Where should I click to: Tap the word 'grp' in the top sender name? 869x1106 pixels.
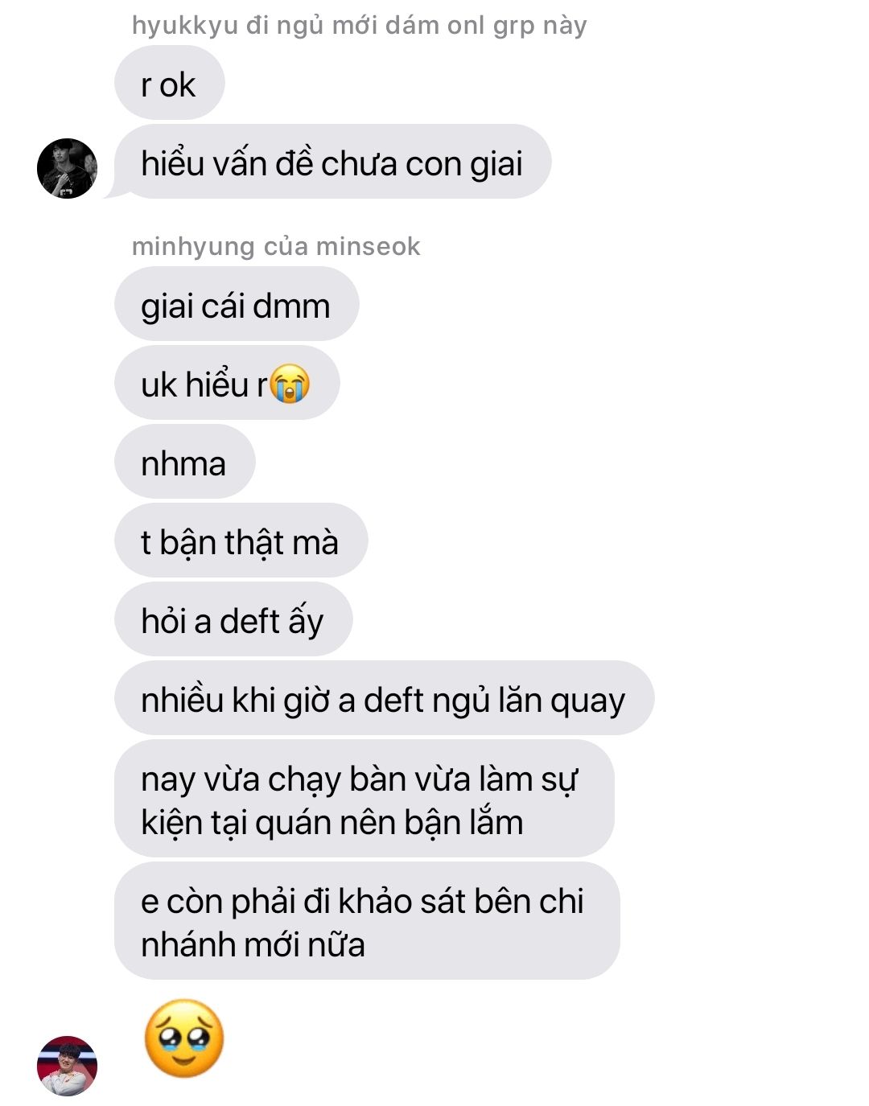(x=514, y=27)
